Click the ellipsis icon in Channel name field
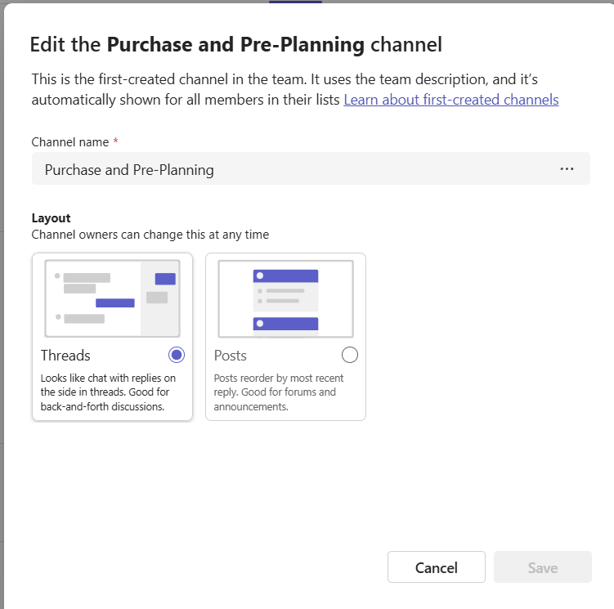614x609 pixels. click(x=567, y=169)
